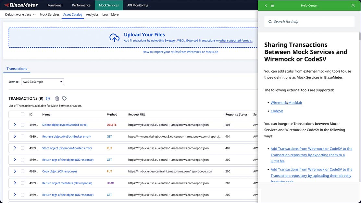Click the Help Center vertical scrollbar
This screenshot has width=361, height=203.
(x=360, y=36)
